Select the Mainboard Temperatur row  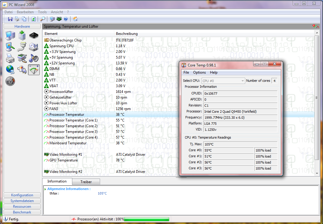pos(178,143)
